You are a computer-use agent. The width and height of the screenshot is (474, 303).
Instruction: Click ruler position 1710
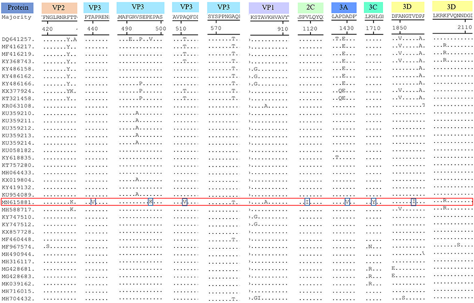[x=373, y=28]
